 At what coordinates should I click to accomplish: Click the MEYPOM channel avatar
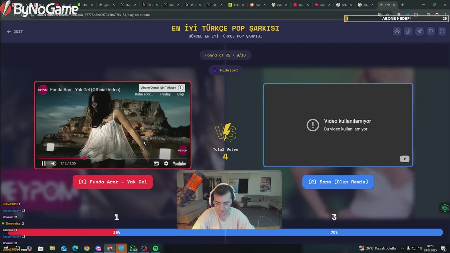[x=43, y=90]
